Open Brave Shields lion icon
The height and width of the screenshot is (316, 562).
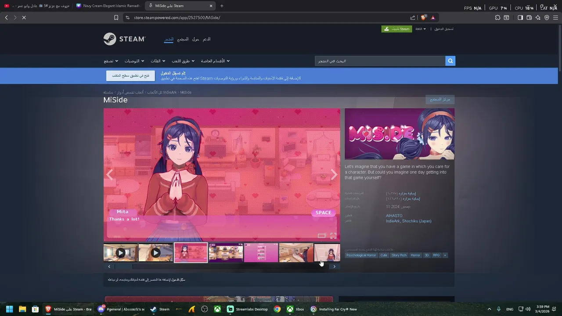pos(423,18)
